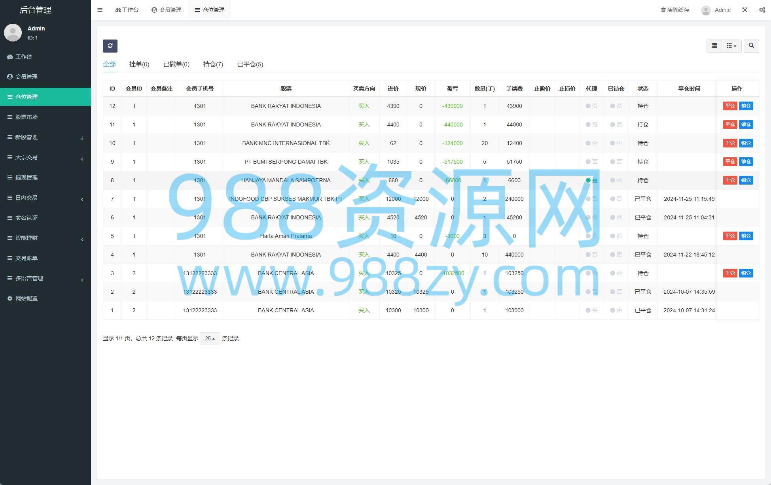The width and height of the screenshot is (771, 485).
Task: Click the refresh table icon button
Action: (x=110, y=46)
